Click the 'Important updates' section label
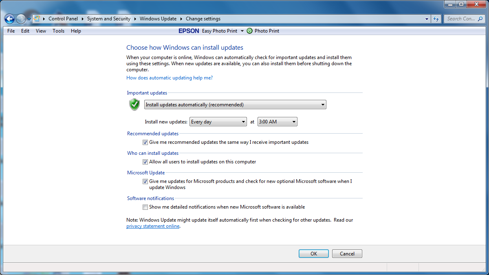 (147, 93)
